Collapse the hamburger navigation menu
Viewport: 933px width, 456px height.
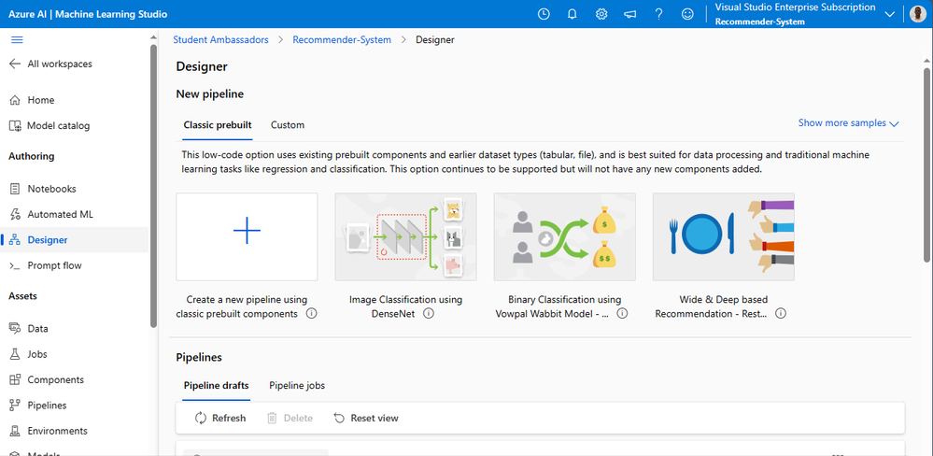click(17, 40)
